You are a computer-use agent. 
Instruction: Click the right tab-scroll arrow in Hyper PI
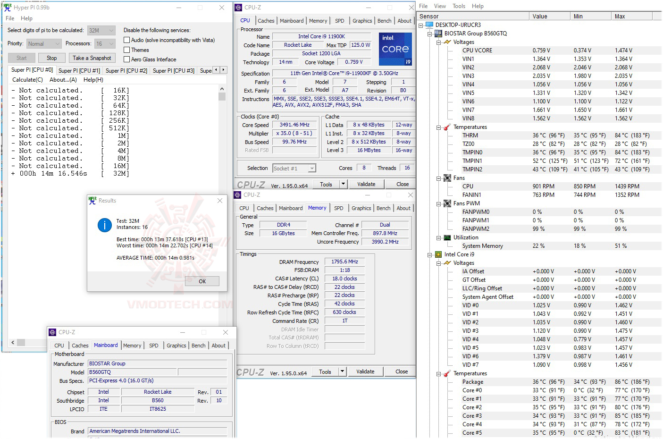(224, 70)
